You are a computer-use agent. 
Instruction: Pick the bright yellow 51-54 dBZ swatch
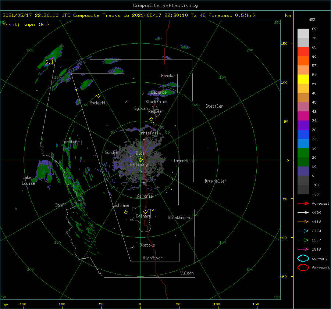[x=303, y=79]
